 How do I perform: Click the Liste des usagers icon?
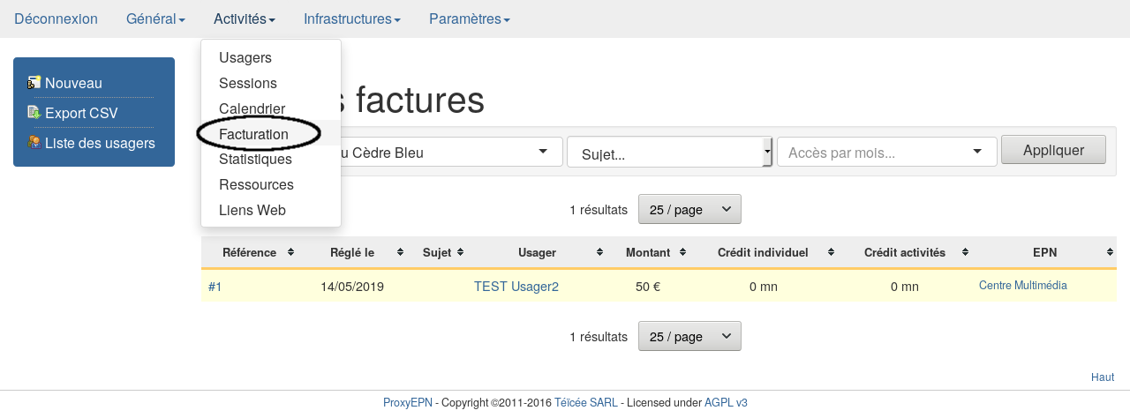click(34, 143)
